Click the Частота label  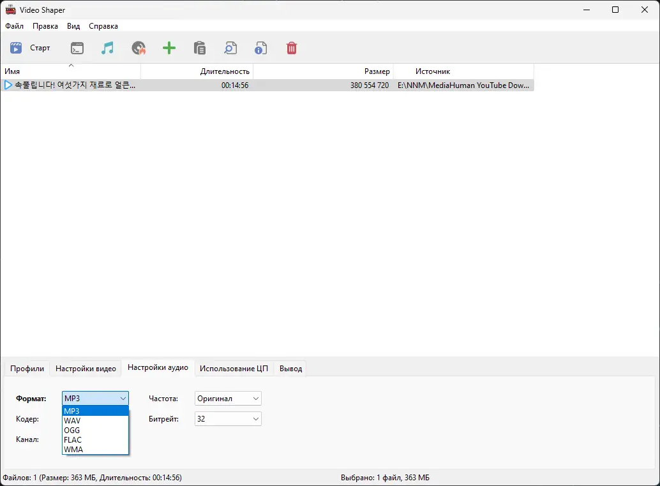(163, 399)
